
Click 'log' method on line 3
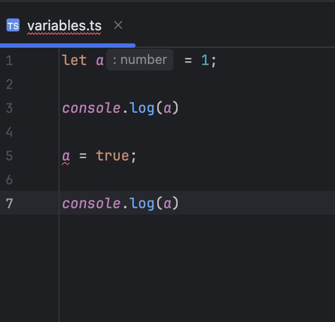pyautogui.click(x=142, y=108)
